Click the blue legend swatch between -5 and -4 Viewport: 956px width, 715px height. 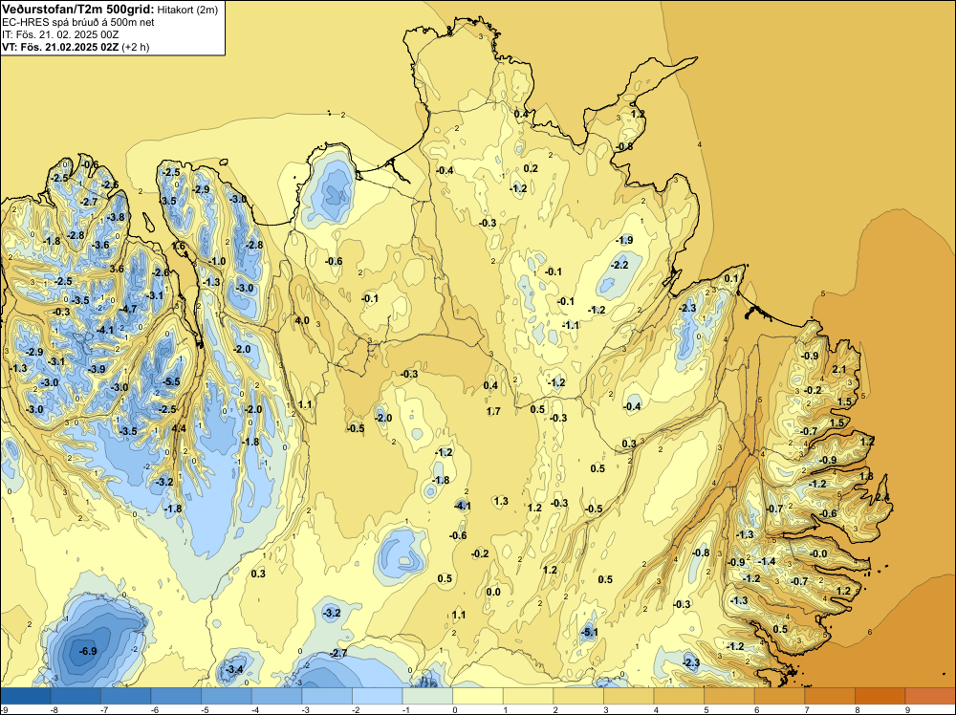pyautogui.click(x=227, y=696)
